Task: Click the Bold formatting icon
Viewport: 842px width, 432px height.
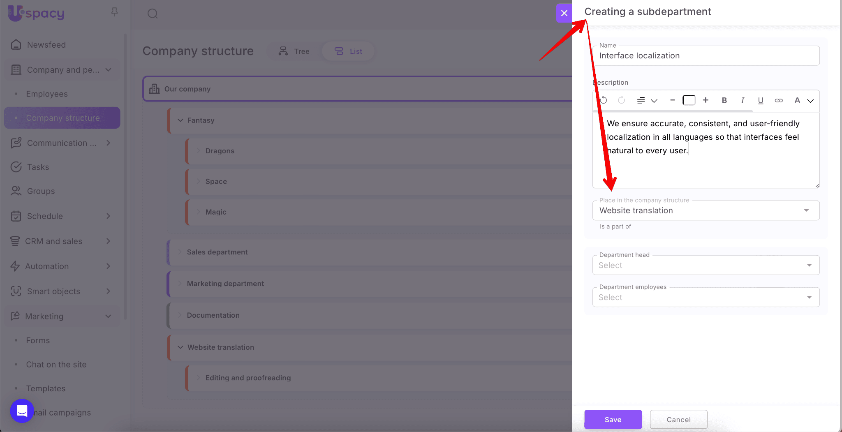Action: pyautogui.click(x=724, y=100)
